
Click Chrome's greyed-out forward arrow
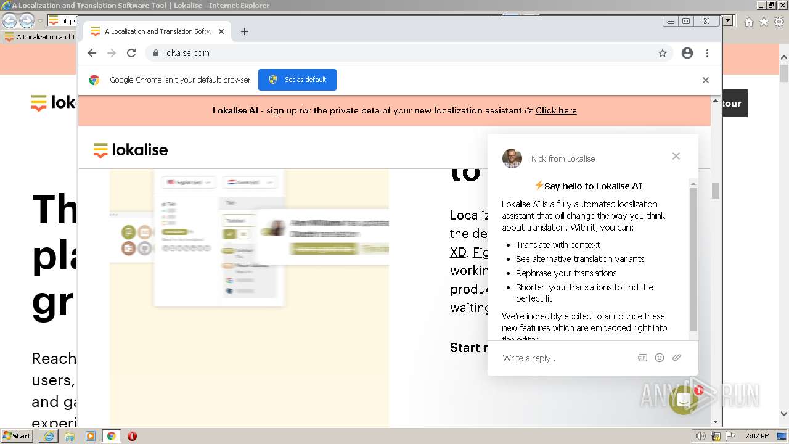(x=112, y=53)
